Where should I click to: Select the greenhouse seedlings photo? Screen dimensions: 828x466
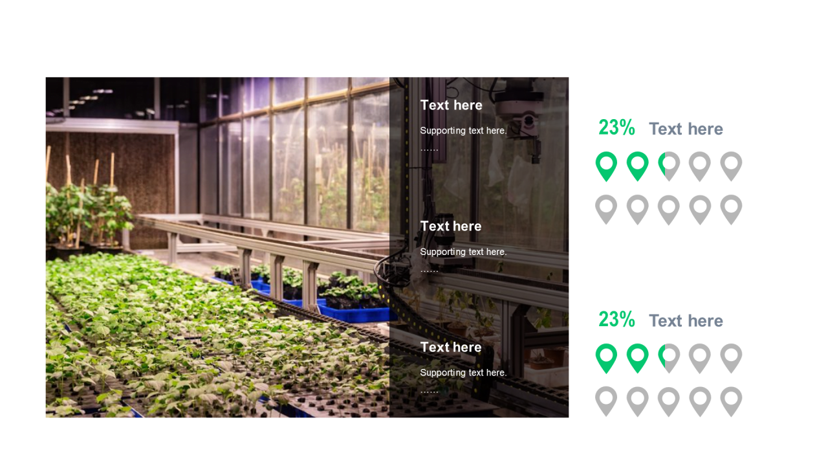point(307,247)
